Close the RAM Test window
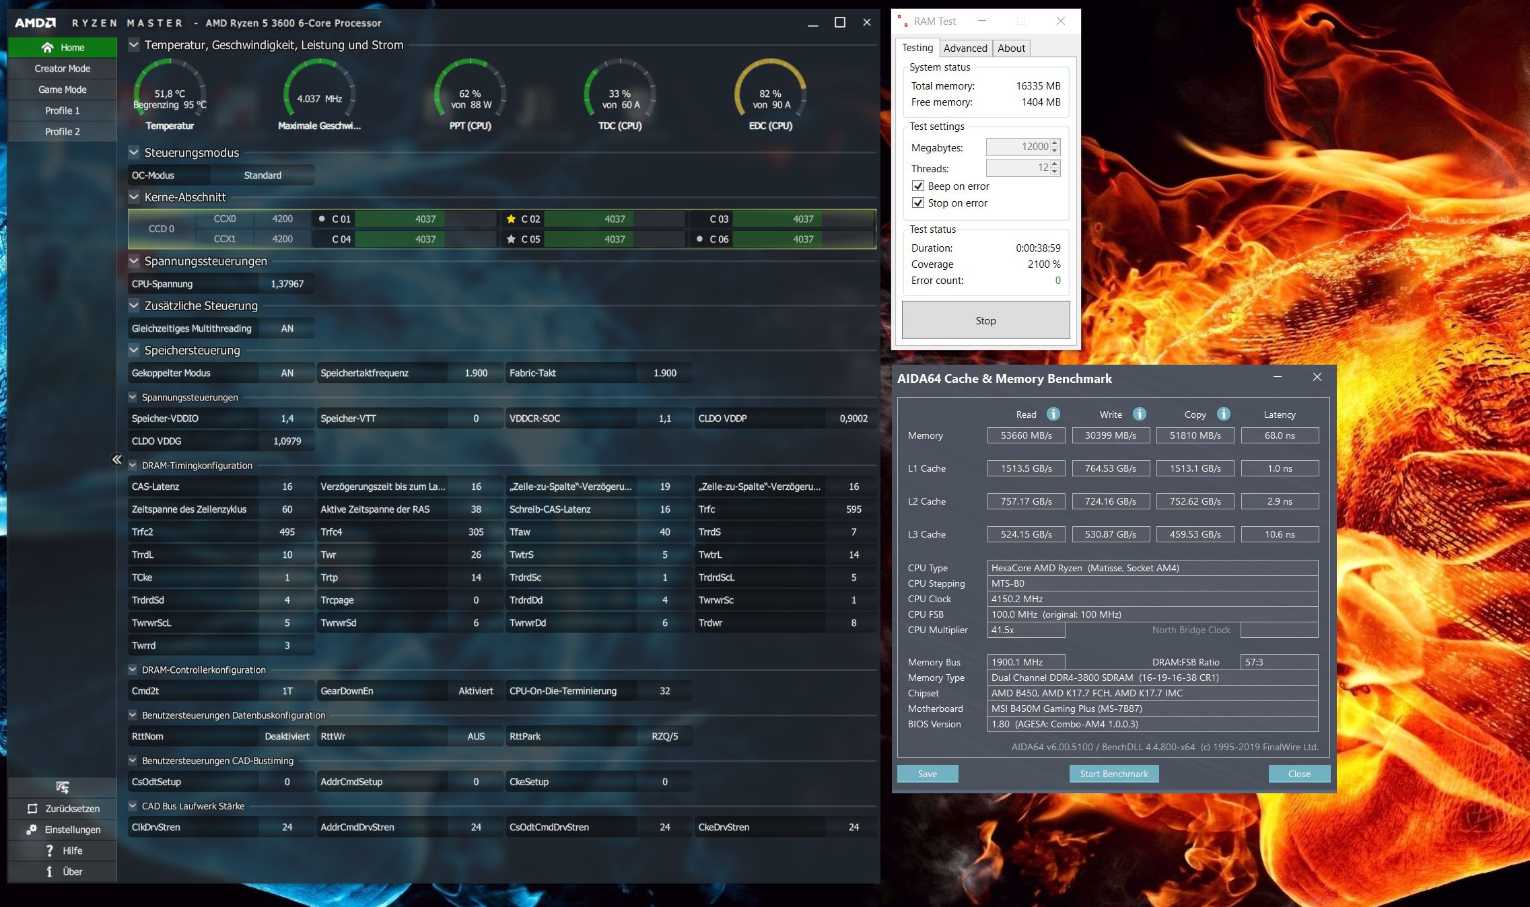This screenshot has height=907, width=1530. click(x=1061, y=22)
